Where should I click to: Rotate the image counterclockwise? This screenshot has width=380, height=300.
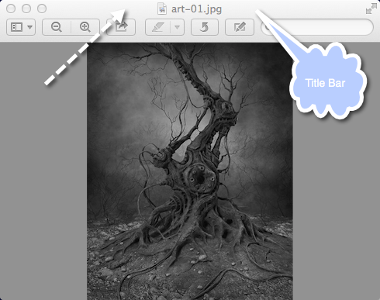tap(205, 27)
